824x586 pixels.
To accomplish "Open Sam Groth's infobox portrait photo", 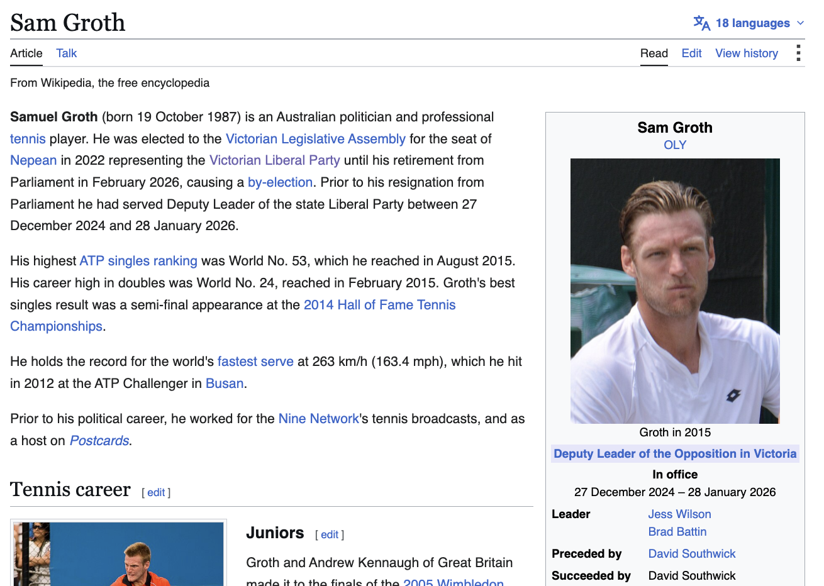I will [x=675, y=291].
